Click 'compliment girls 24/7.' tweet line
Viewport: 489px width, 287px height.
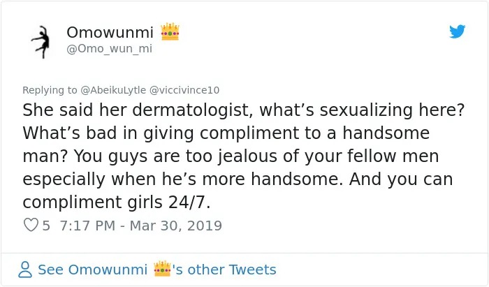coord(117,202)
